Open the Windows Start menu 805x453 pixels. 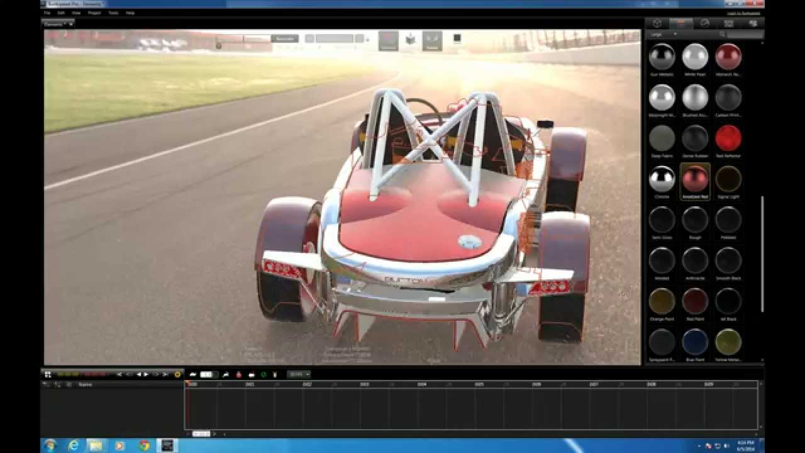click(51, 445)
